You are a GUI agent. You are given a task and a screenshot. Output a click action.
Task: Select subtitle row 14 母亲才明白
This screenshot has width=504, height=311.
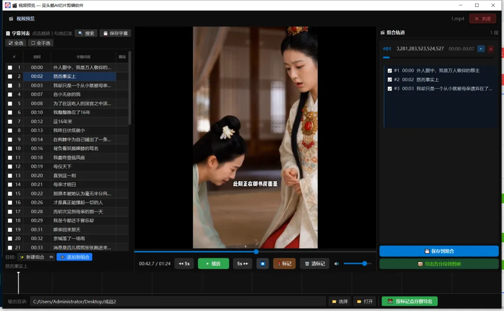pos(67,185)
